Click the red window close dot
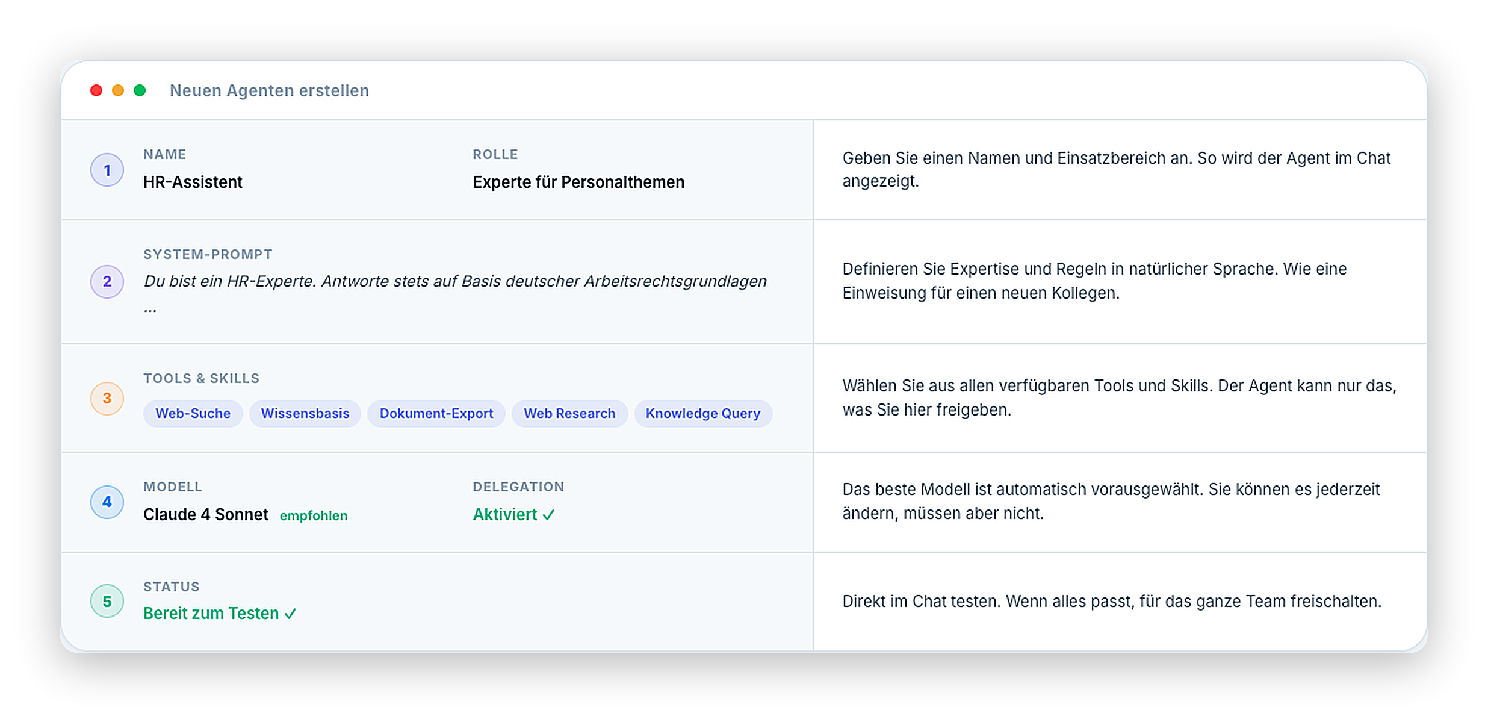1488x713 pixels. 96,90
